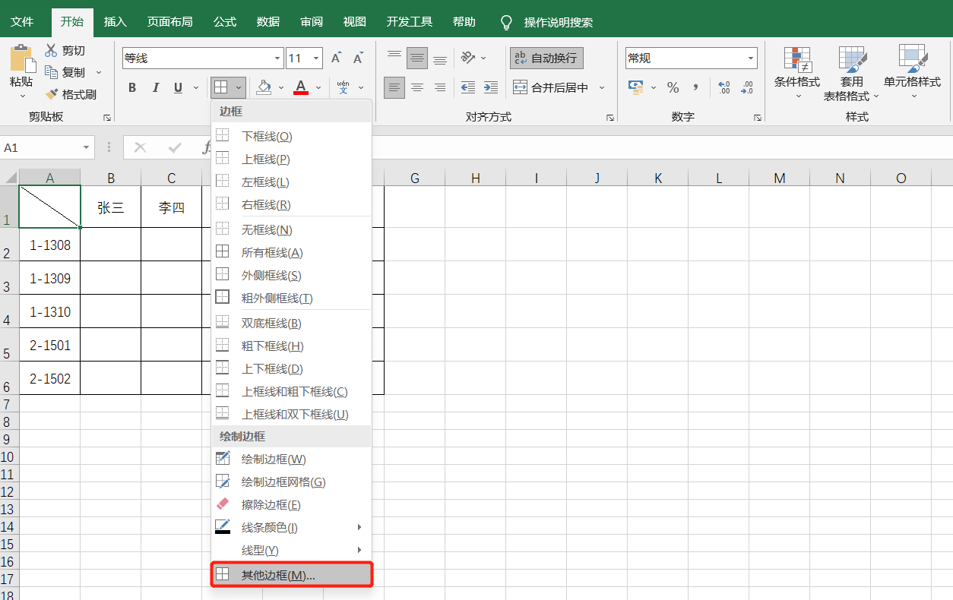This screenshot has width=953, height=600.
Task: Align text right
Action: click(439, 87)
